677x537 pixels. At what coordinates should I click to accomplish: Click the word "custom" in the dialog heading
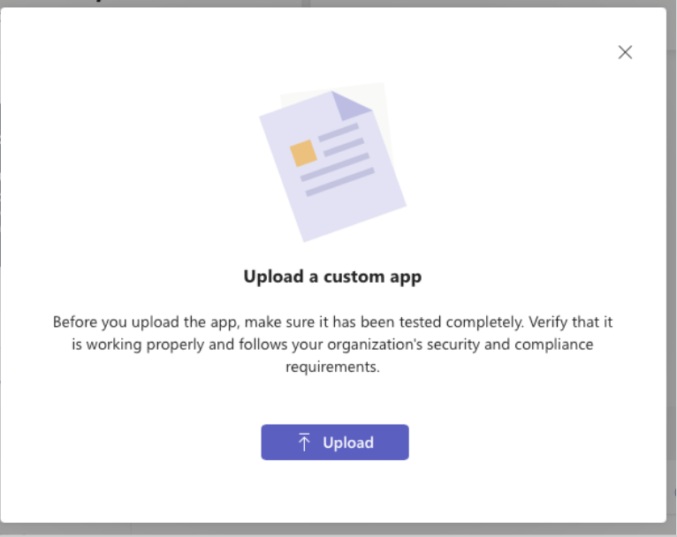pos(354,276)
